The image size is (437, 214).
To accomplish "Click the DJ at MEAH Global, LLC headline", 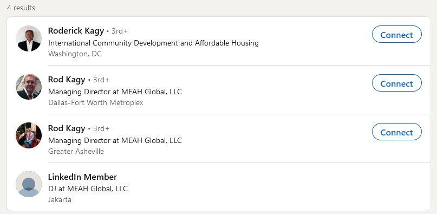I will point(88,189).
